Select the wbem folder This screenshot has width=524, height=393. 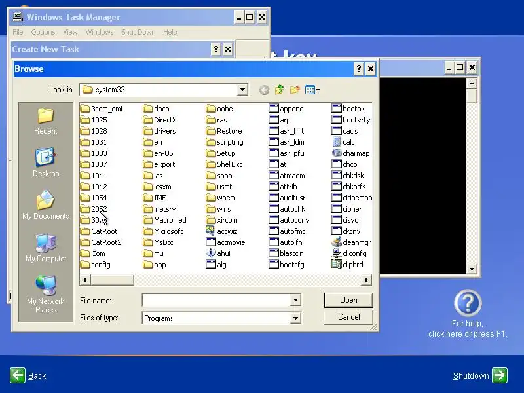point(221,198)
